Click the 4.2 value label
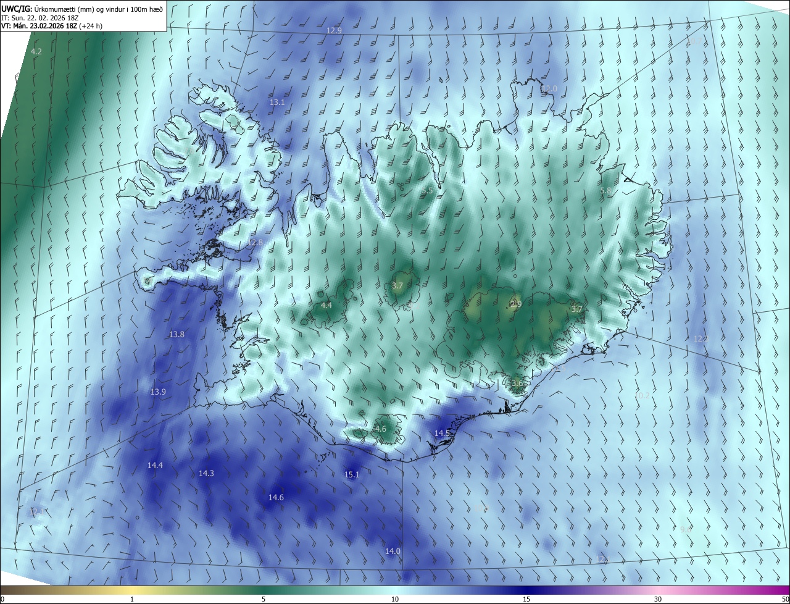 (36, 52)
